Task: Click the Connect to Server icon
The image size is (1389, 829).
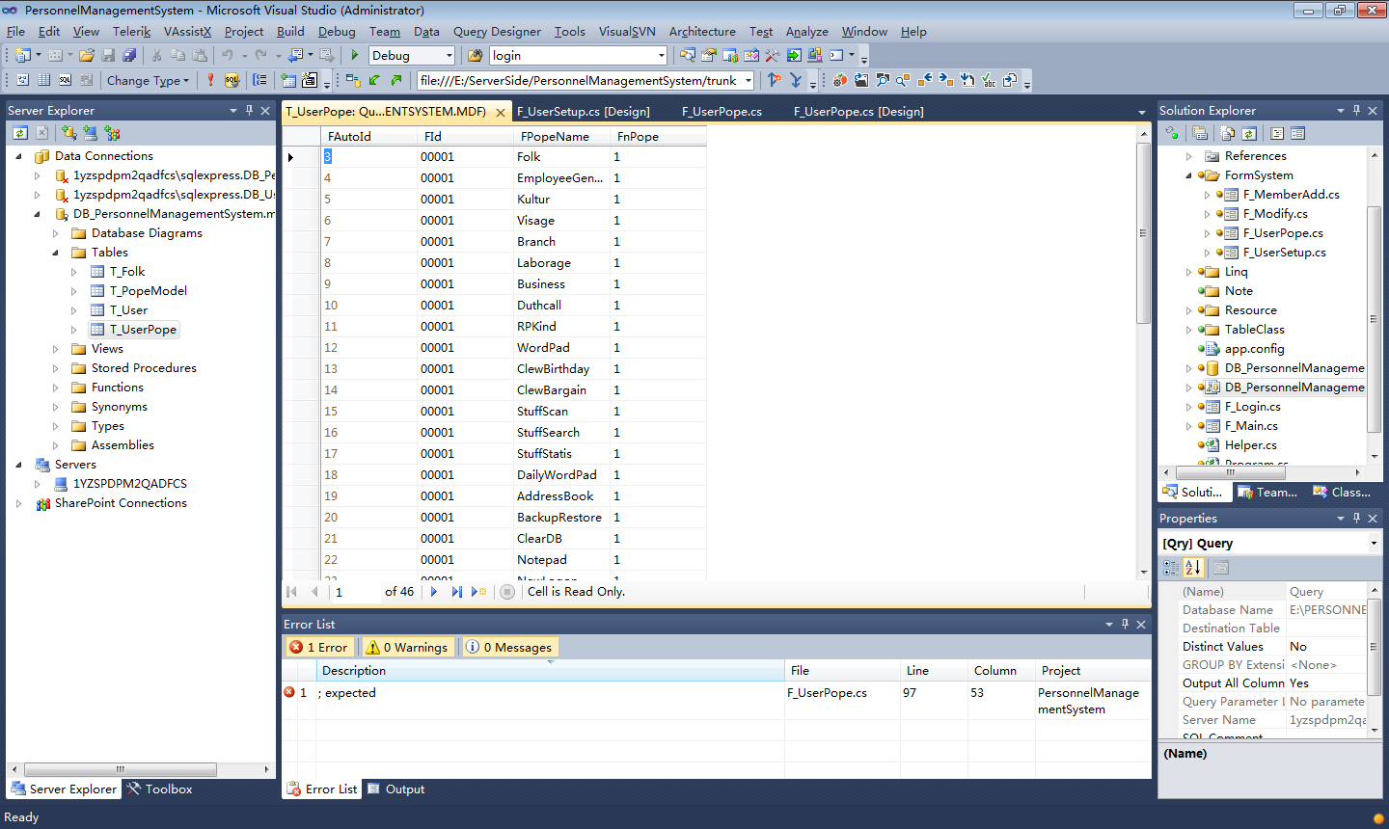Action: pyautogui.click(x=90, y=133)
